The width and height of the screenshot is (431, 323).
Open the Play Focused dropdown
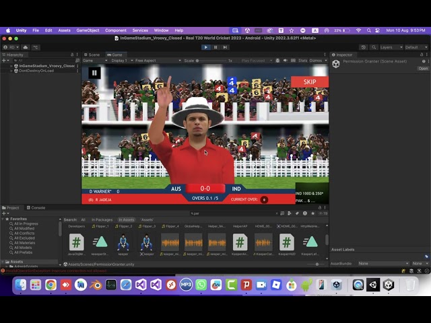(x=256, y=61)
